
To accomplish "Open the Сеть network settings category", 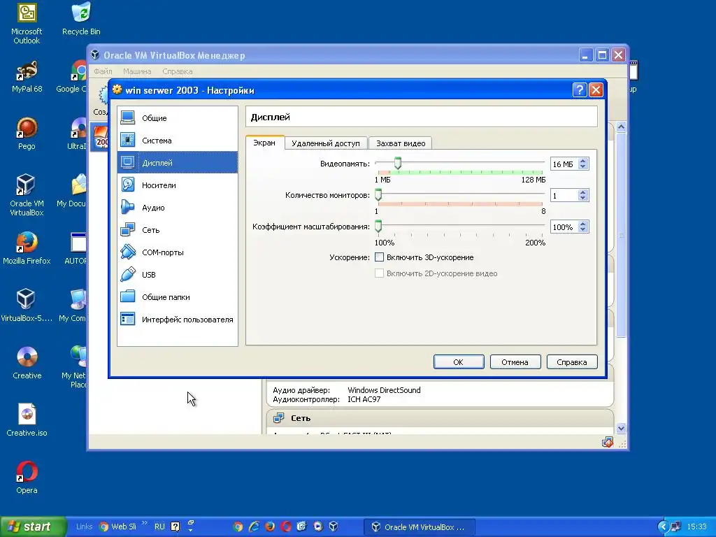I will (x=177, y=229).
